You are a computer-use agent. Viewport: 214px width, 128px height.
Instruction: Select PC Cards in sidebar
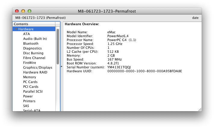(x=30, y=82)
